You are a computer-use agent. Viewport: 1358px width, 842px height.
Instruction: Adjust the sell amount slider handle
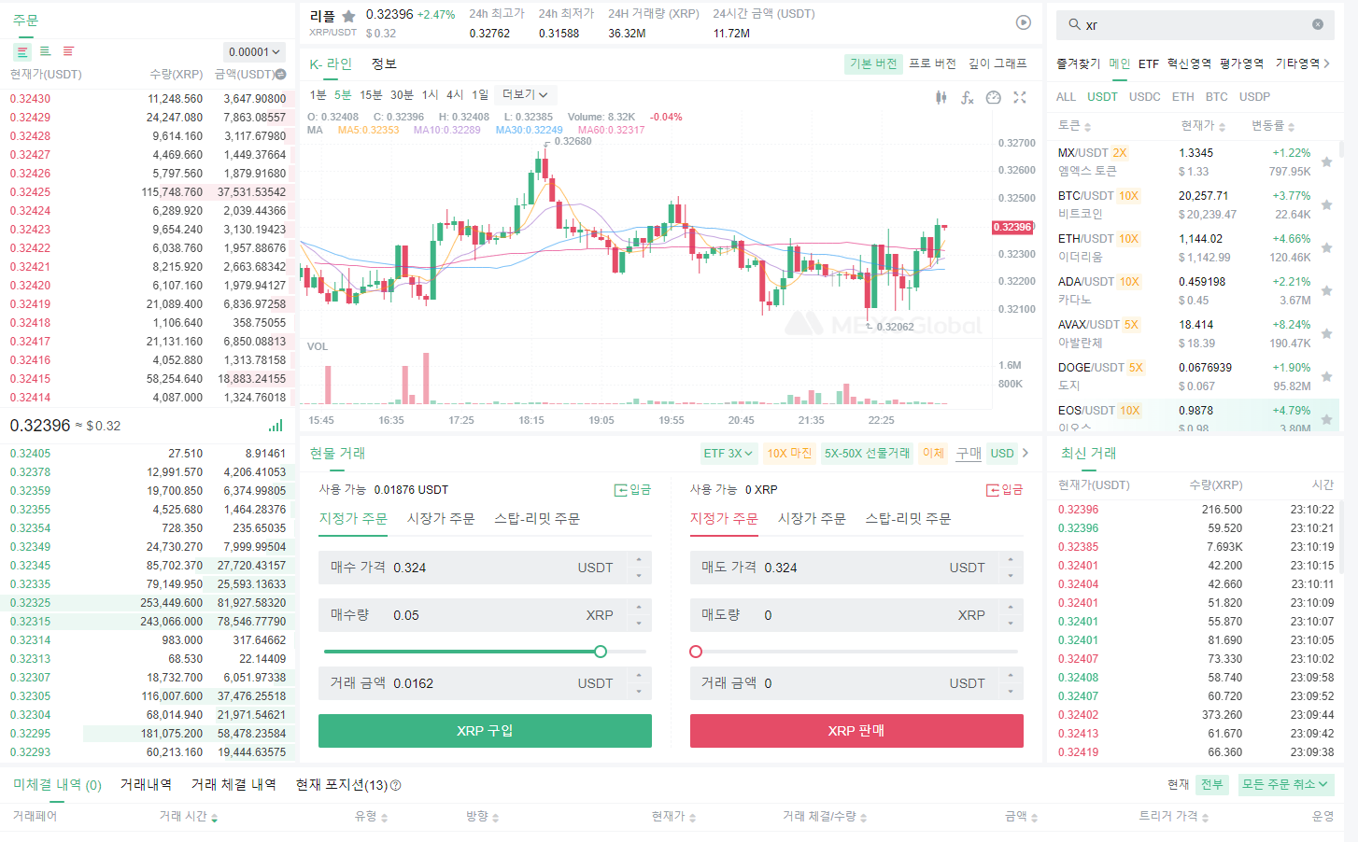point(696,652)
